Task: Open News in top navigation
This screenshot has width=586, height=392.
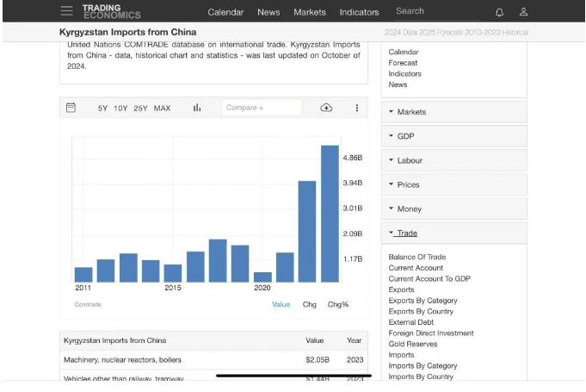Action: pos(268,12)
